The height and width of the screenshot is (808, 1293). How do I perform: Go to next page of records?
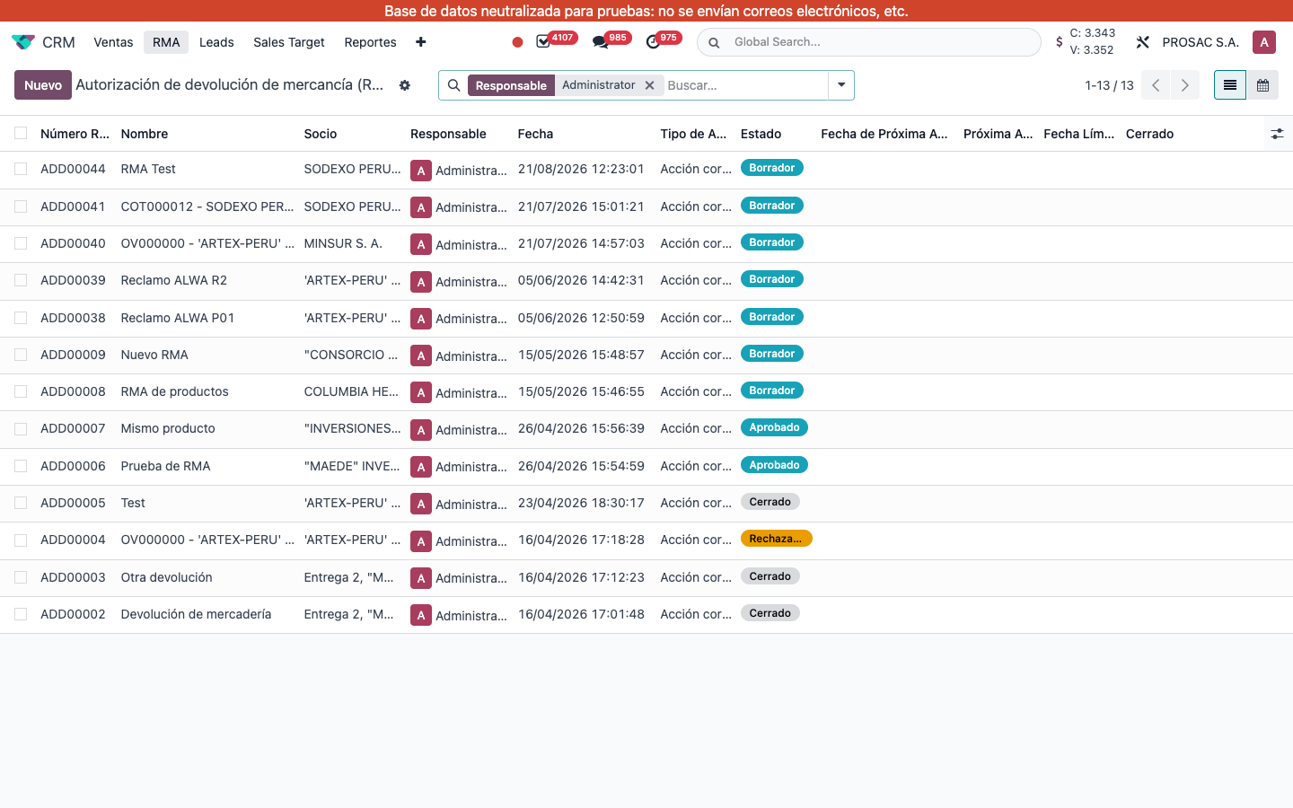pos(1185,85)
